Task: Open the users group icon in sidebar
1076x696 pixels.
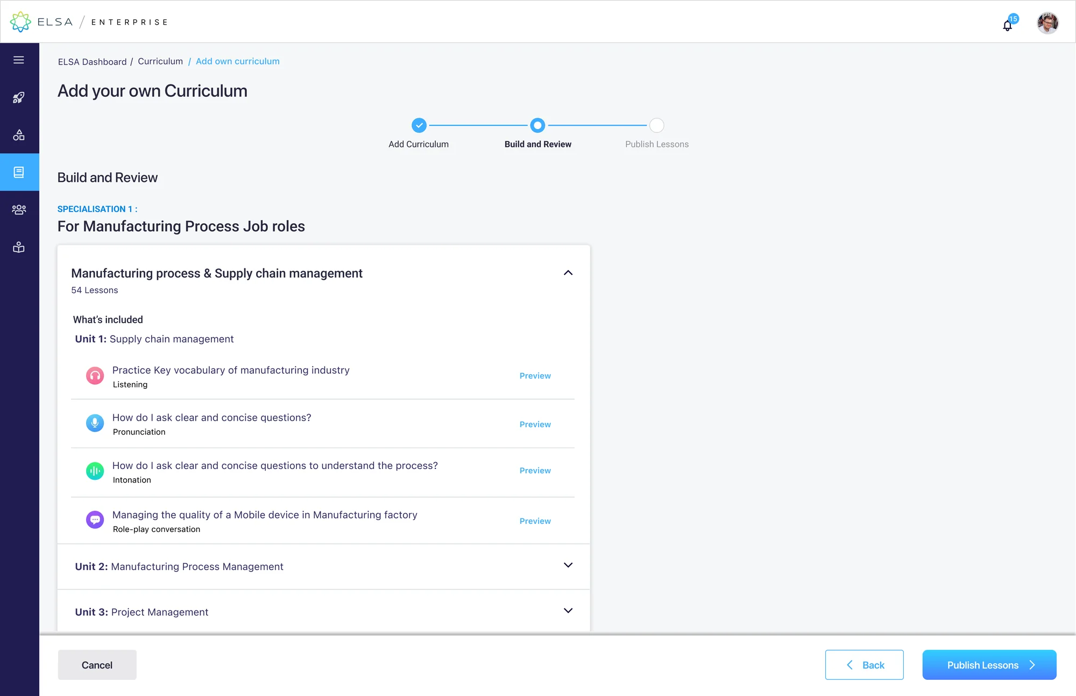Action: (x=19, y=210)
